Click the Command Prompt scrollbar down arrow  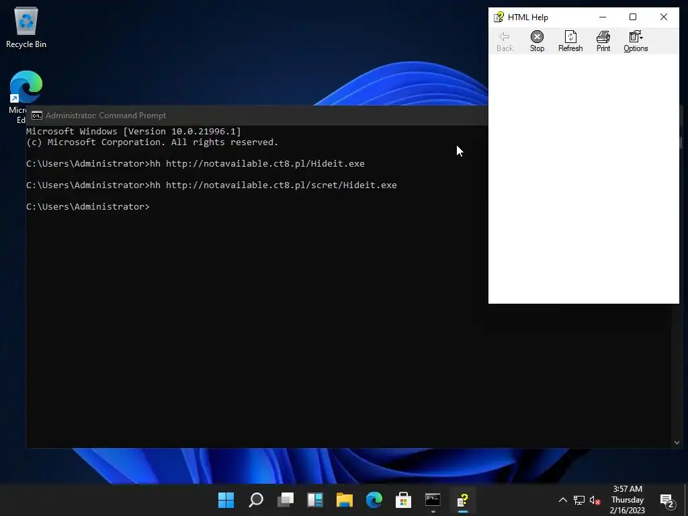677,442
